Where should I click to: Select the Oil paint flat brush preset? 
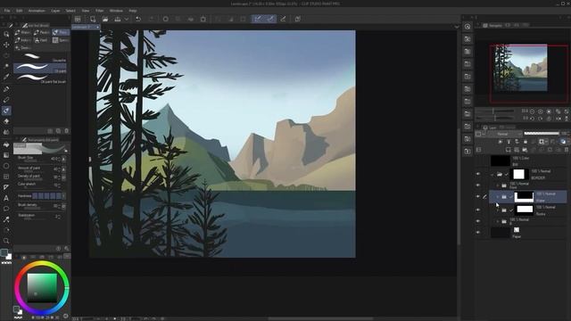click(40, 78)
